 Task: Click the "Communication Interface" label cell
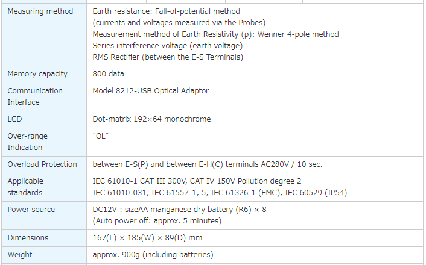[35, 96]
